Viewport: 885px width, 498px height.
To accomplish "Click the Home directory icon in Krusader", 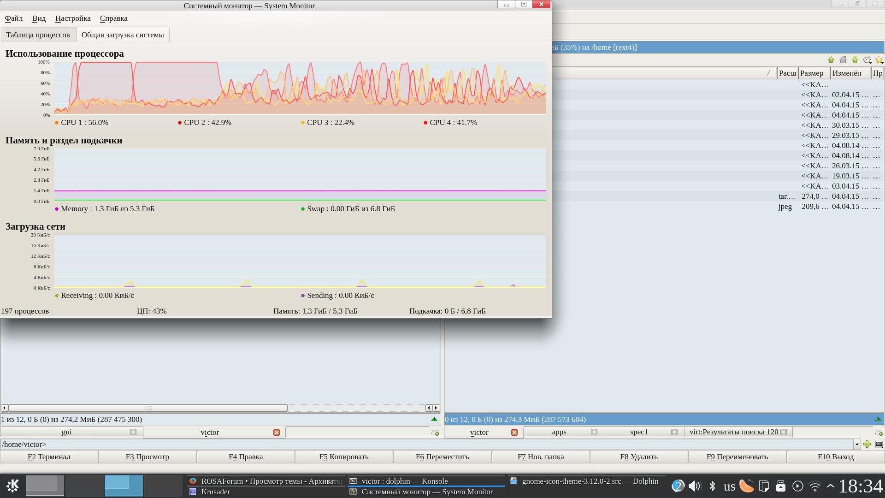I will coord(843,60).
